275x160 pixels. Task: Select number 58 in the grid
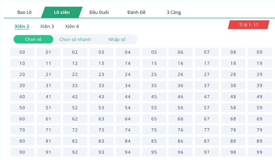pos(233,108)
